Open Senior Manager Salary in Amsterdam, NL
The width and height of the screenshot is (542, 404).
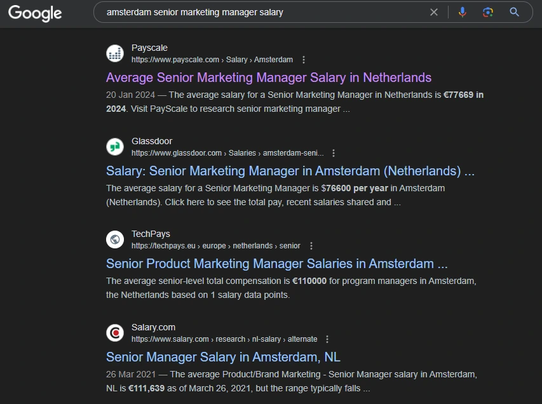(x=223, y=357)
